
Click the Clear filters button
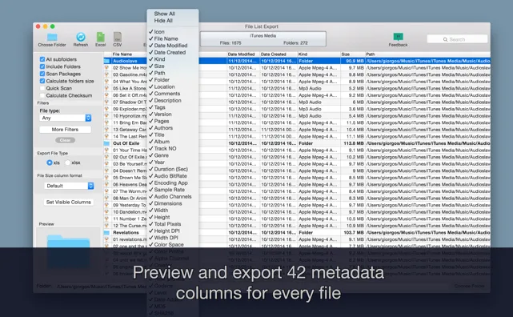pos(65,140)
